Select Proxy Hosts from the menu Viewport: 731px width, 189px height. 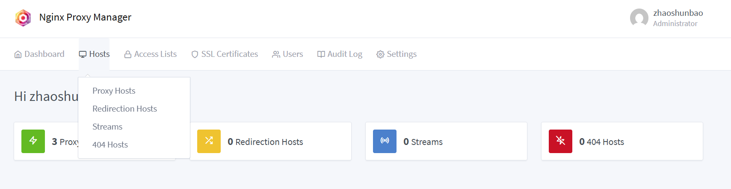pyautogui.click(x=114, y=91)
